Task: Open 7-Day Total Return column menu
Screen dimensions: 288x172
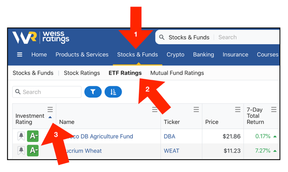Action: pos(274,109)
